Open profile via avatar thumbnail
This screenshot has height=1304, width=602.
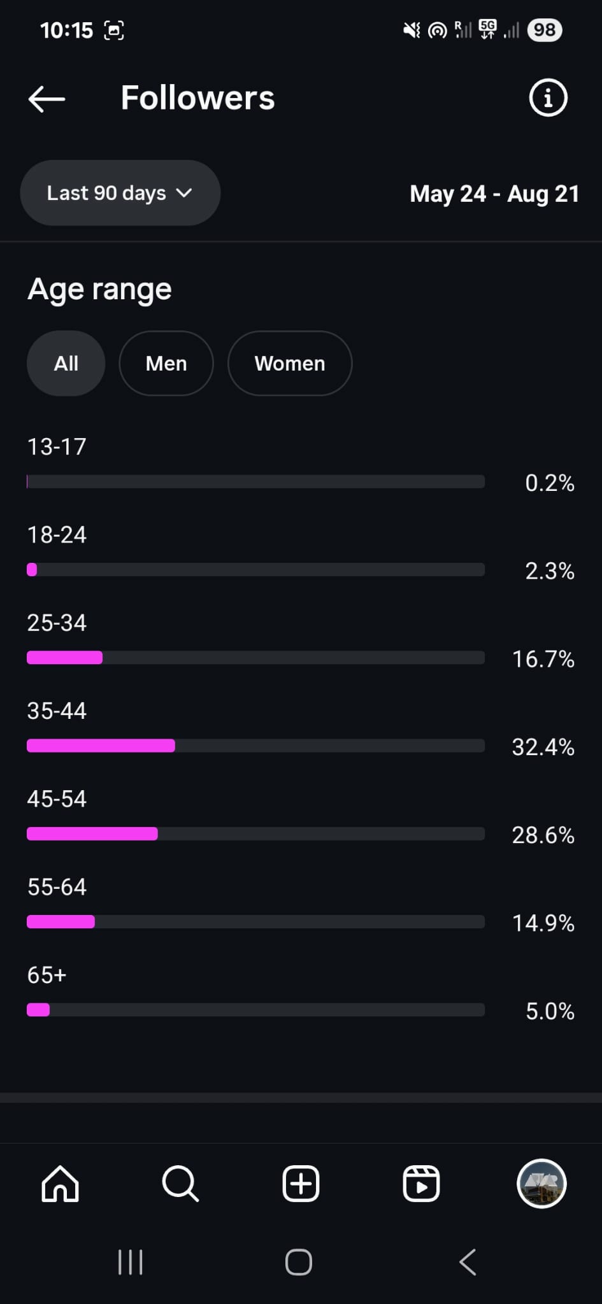(541, 1184)
